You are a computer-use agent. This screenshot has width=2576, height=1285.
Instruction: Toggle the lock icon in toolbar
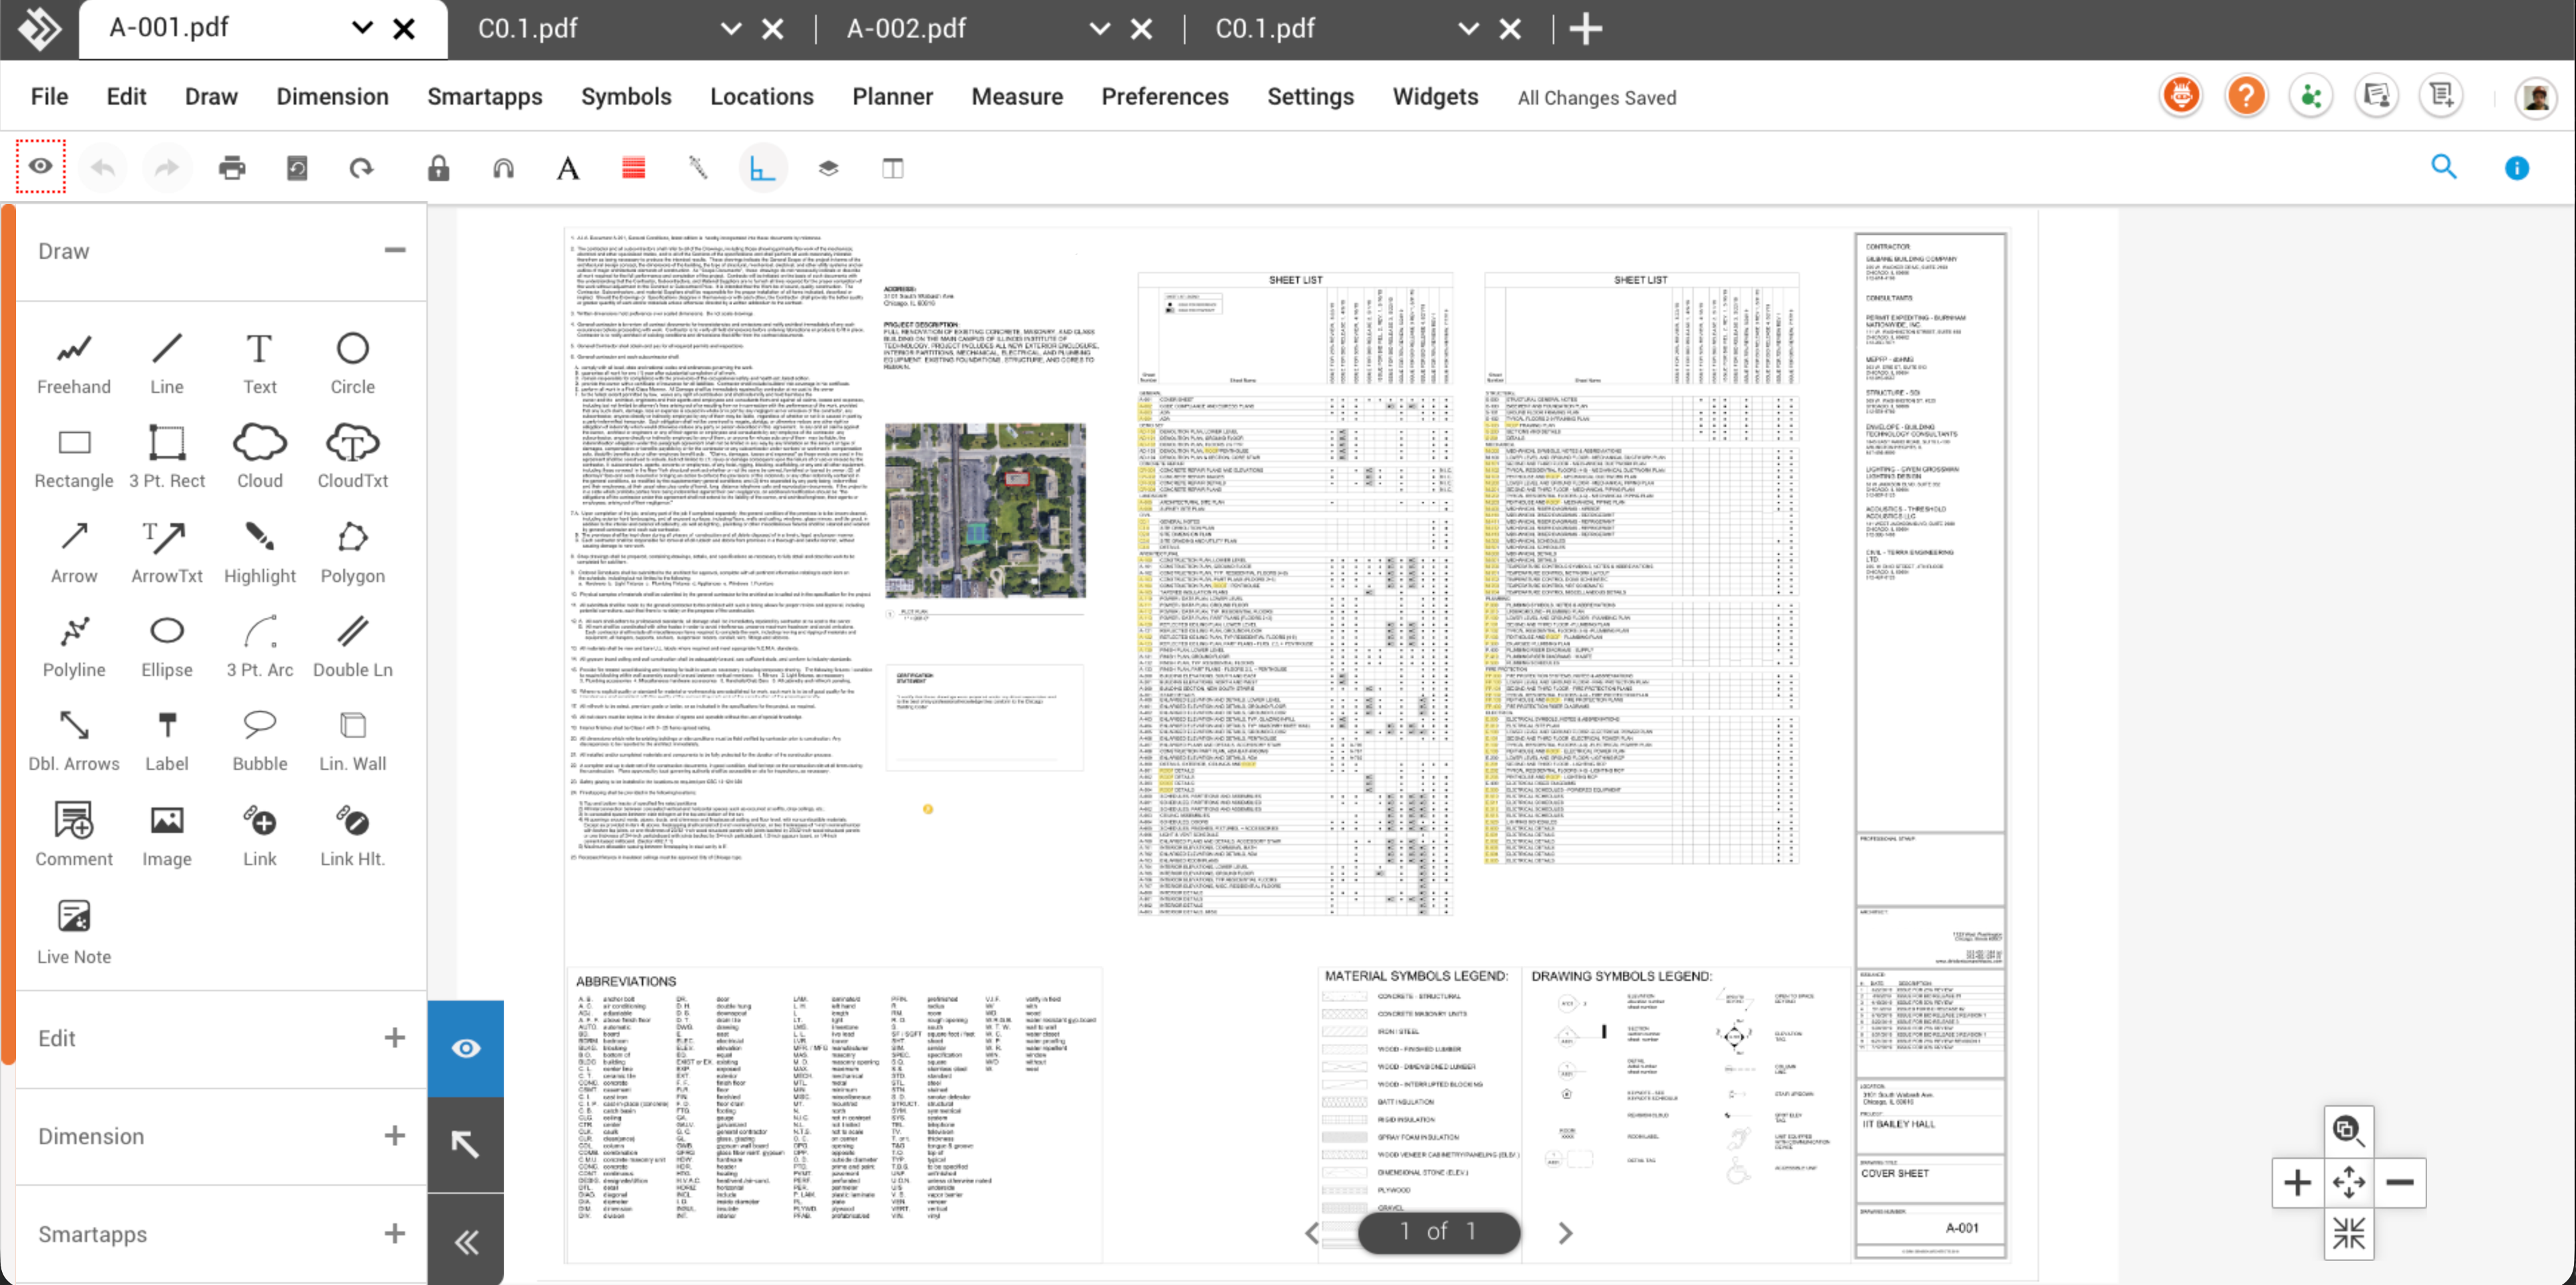click(x=438, y=168)
